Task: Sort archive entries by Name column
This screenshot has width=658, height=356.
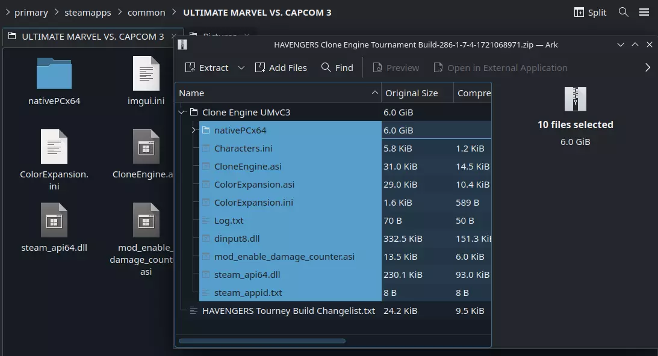Action: click(278, 93)
